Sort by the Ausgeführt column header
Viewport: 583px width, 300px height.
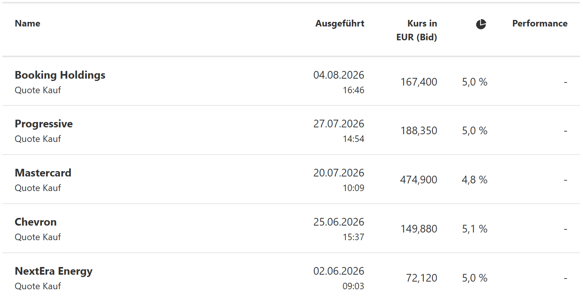[x=340, y=23]
